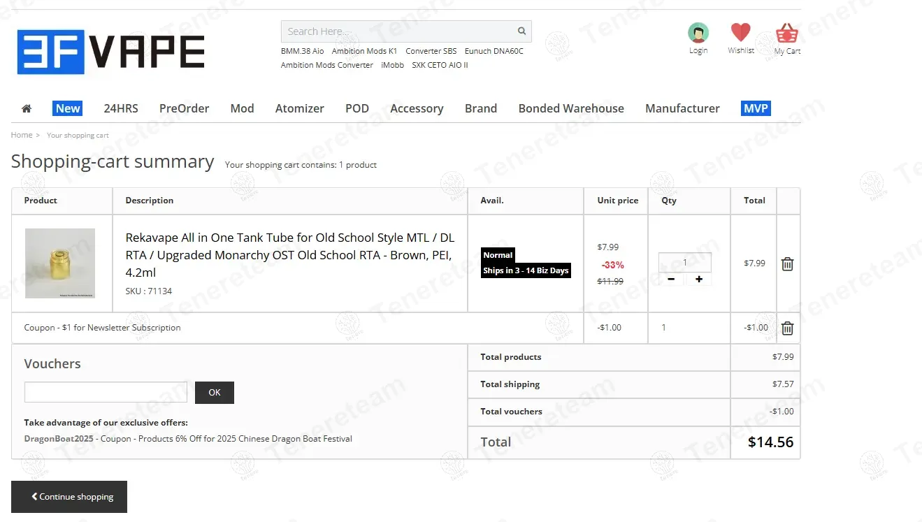922x522 pixels.
Task: Click the DragonBoat2025 coupon code
Action: (x=59, y=439)
